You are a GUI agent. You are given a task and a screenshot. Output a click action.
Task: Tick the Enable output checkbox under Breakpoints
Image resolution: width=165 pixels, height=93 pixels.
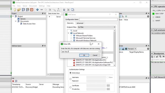(x=152, y=60)
